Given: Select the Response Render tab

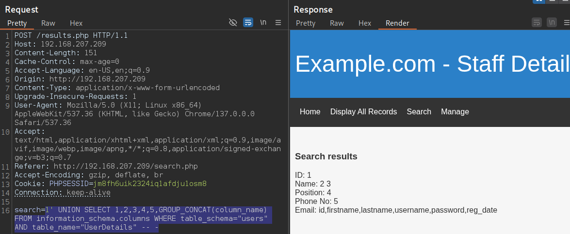Looking at the screenshot, I should pyautogui.click(x=397, y=23).
